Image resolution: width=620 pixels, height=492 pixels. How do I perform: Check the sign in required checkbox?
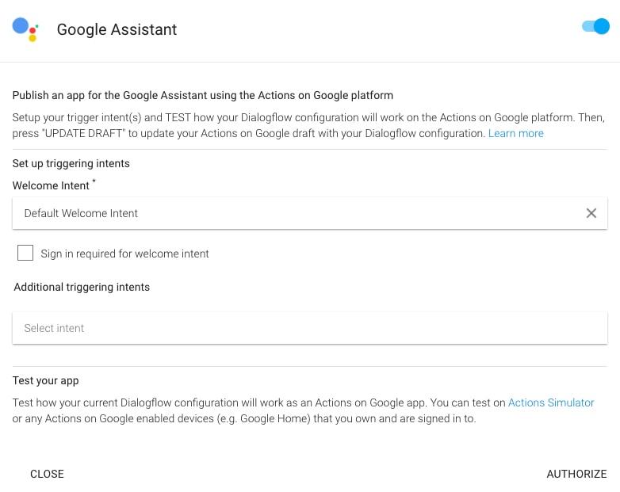pyautogui.click(x=25, y=253)
